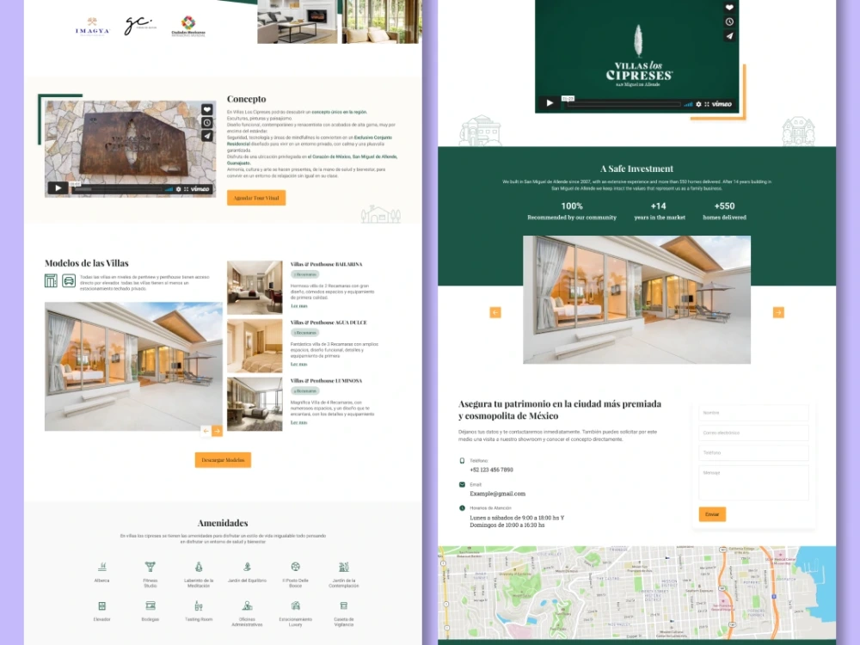Open the BAILARINA villa thumbnail
Screen dimensions: 860x645
(255, 287)
